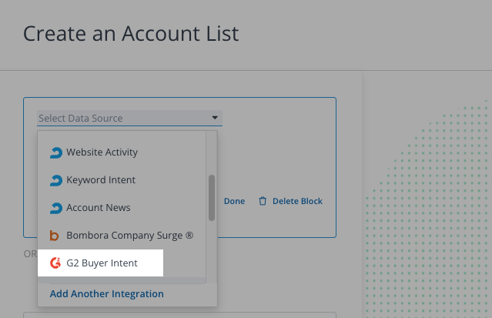Collapse the data source dropdown arrow
492x318 pixels.
tap(215, 119)
